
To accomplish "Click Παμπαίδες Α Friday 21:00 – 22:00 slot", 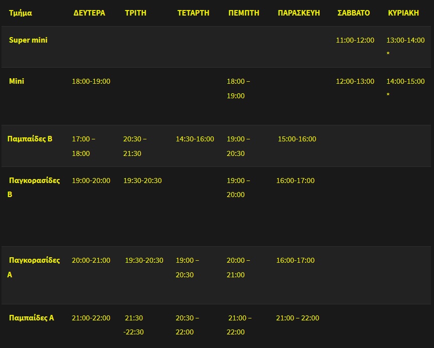I will pyautogui.click(x=298, y=318).
